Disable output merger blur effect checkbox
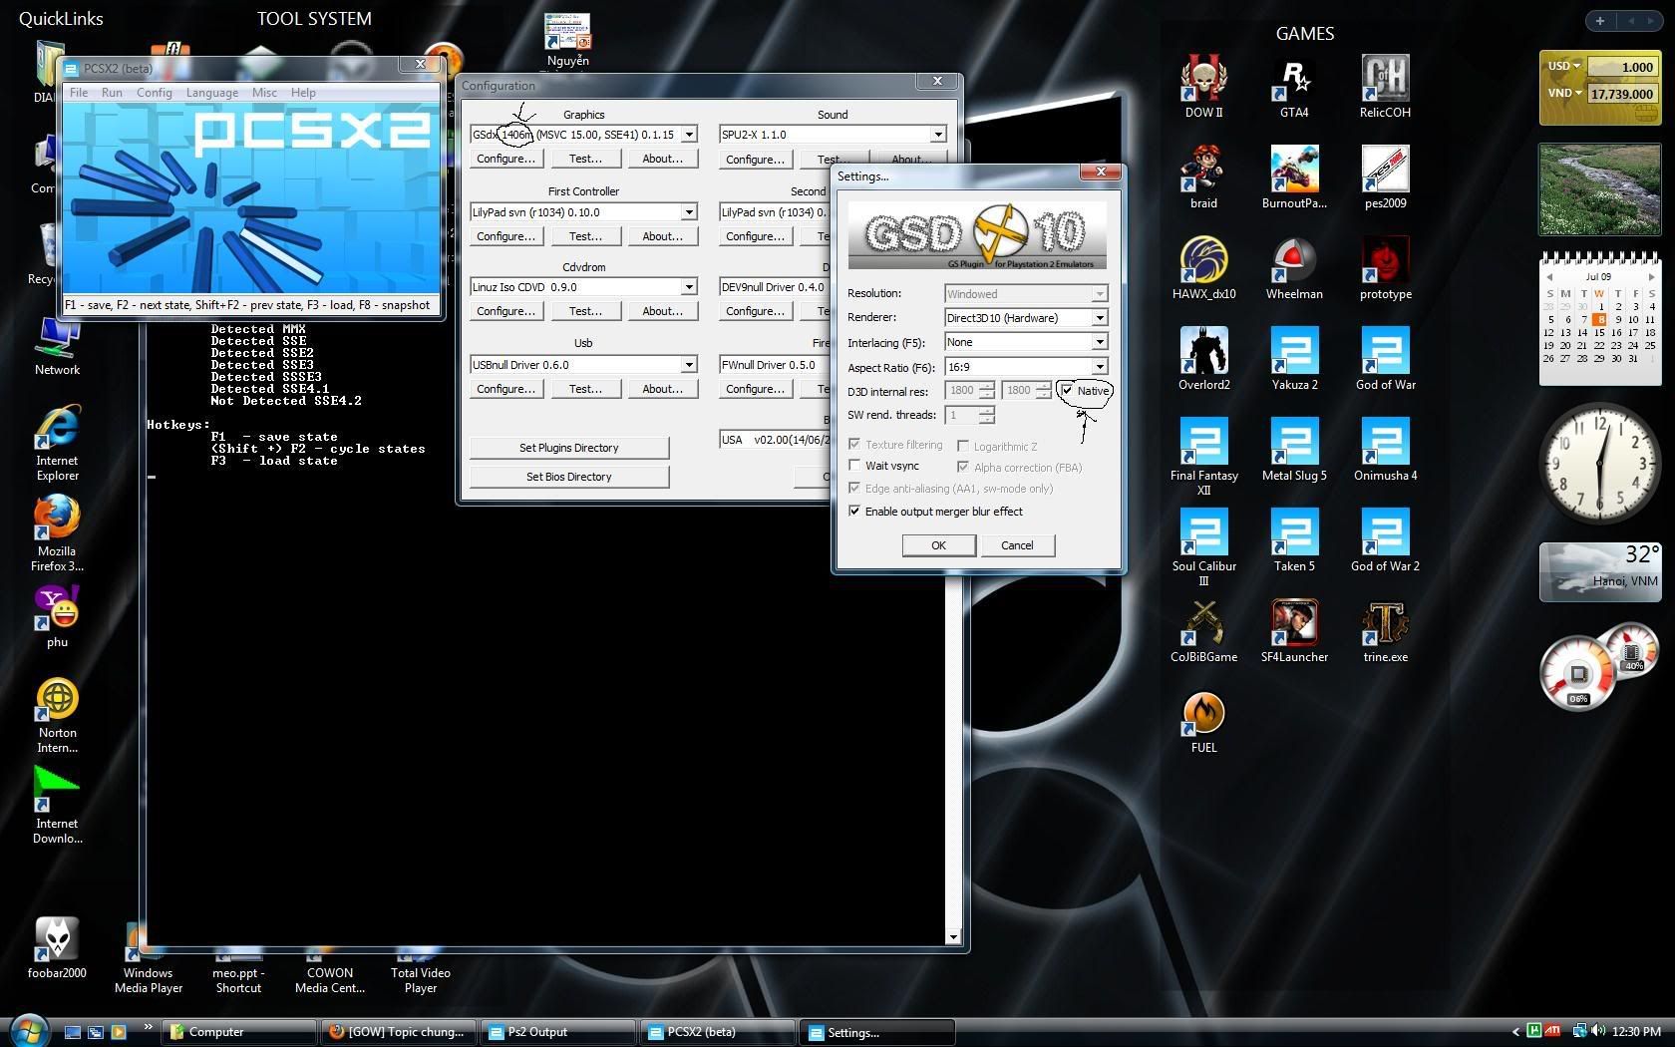This screenshot has height=1047, width=1675. point(854,511)
